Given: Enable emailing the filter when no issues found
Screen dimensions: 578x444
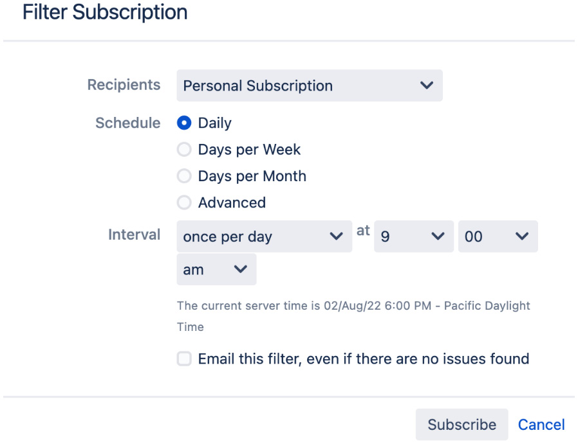Looking at the screenshot, I should [185, 359].
